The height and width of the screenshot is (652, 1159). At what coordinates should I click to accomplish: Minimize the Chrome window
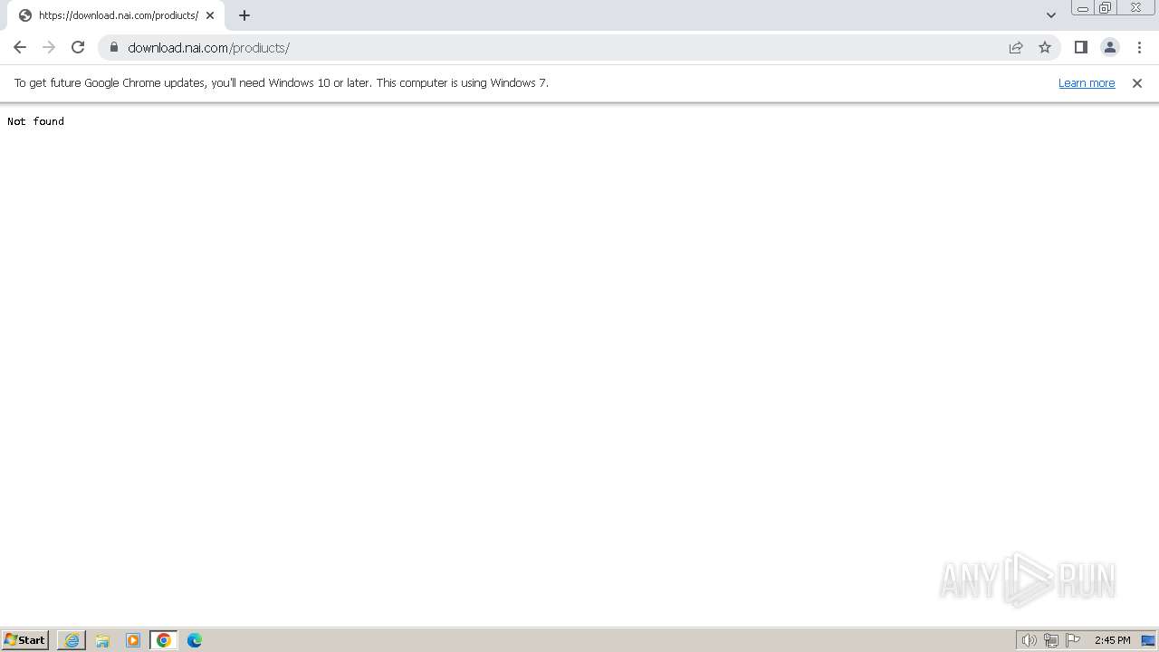[x=1082, y=8]
